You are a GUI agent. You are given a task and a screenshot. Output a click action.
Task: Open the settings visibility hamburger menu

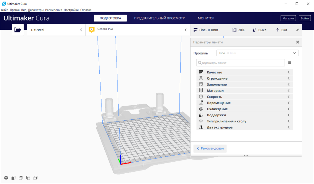point(290,63)
